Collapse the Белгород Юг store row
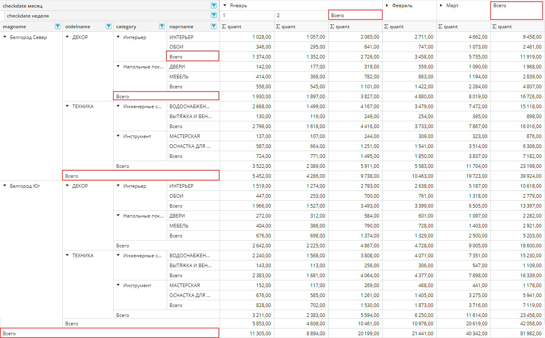The image size is (545, 338). (5, 186)
